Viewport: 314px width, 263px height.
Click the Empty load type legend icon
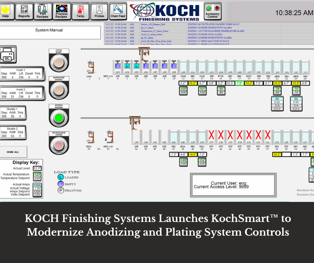(x=61, y=184)
